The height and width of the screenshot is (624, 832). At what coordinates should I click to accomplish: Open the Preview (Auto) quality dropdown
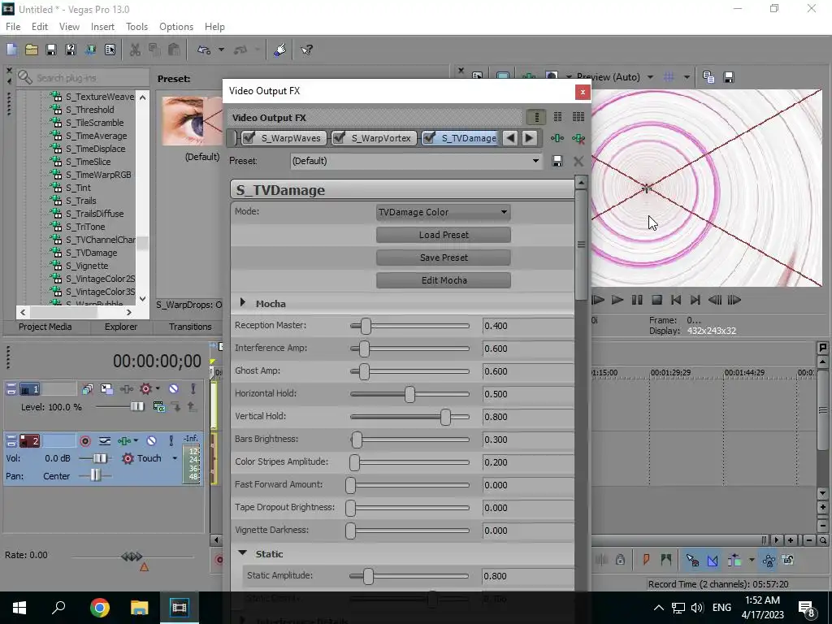[650, 77]
